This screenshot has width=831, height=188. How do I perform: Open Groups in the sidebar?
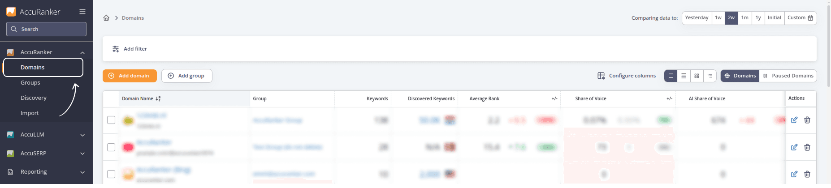click(x=30, y=83)
